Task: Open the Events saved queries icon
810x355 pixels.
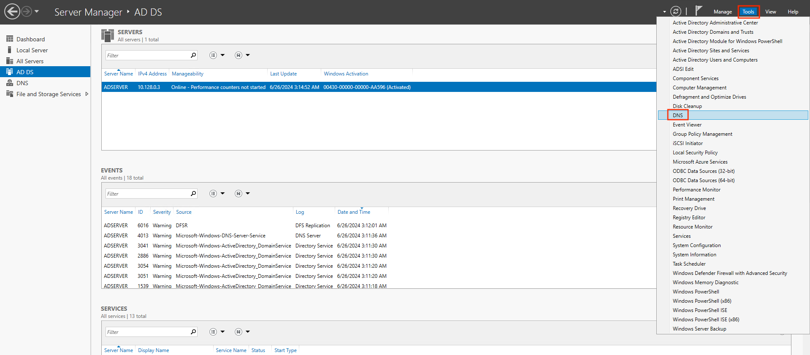Action: (x=238, y=194)
